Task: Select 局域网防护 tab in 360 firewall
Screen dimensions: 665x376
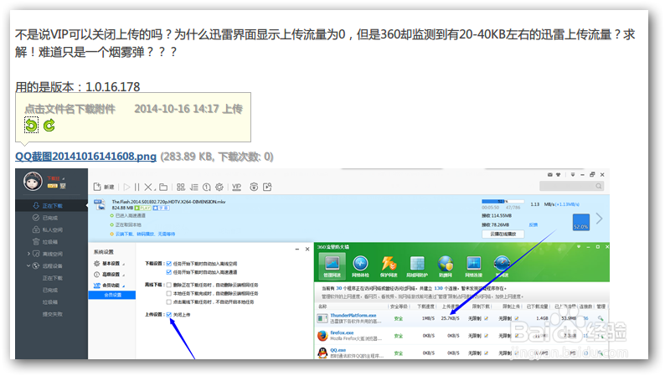Action: click(x=417, y=266)
